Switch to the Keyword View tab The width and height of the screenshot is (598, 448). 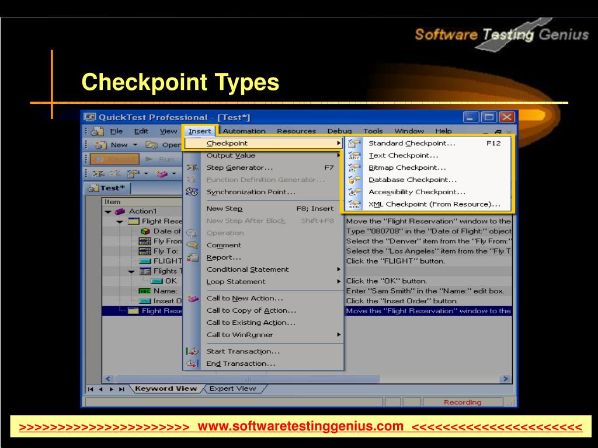point(166,388)
